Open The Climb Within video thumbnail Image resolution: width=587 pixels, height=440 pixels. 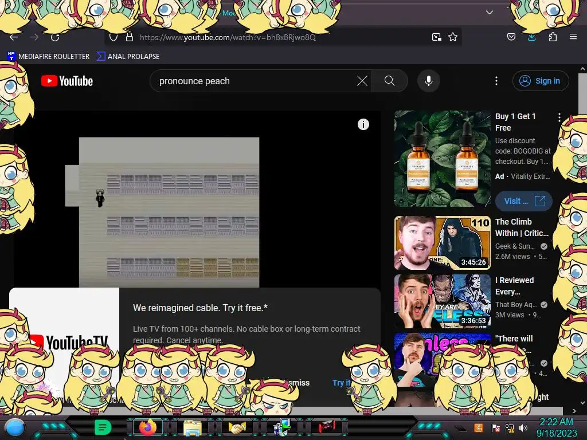click(442, 243)
